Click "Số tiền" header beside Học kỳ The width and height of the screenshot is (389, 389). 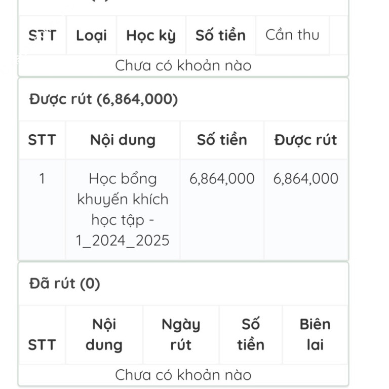[x=220, y=35]
